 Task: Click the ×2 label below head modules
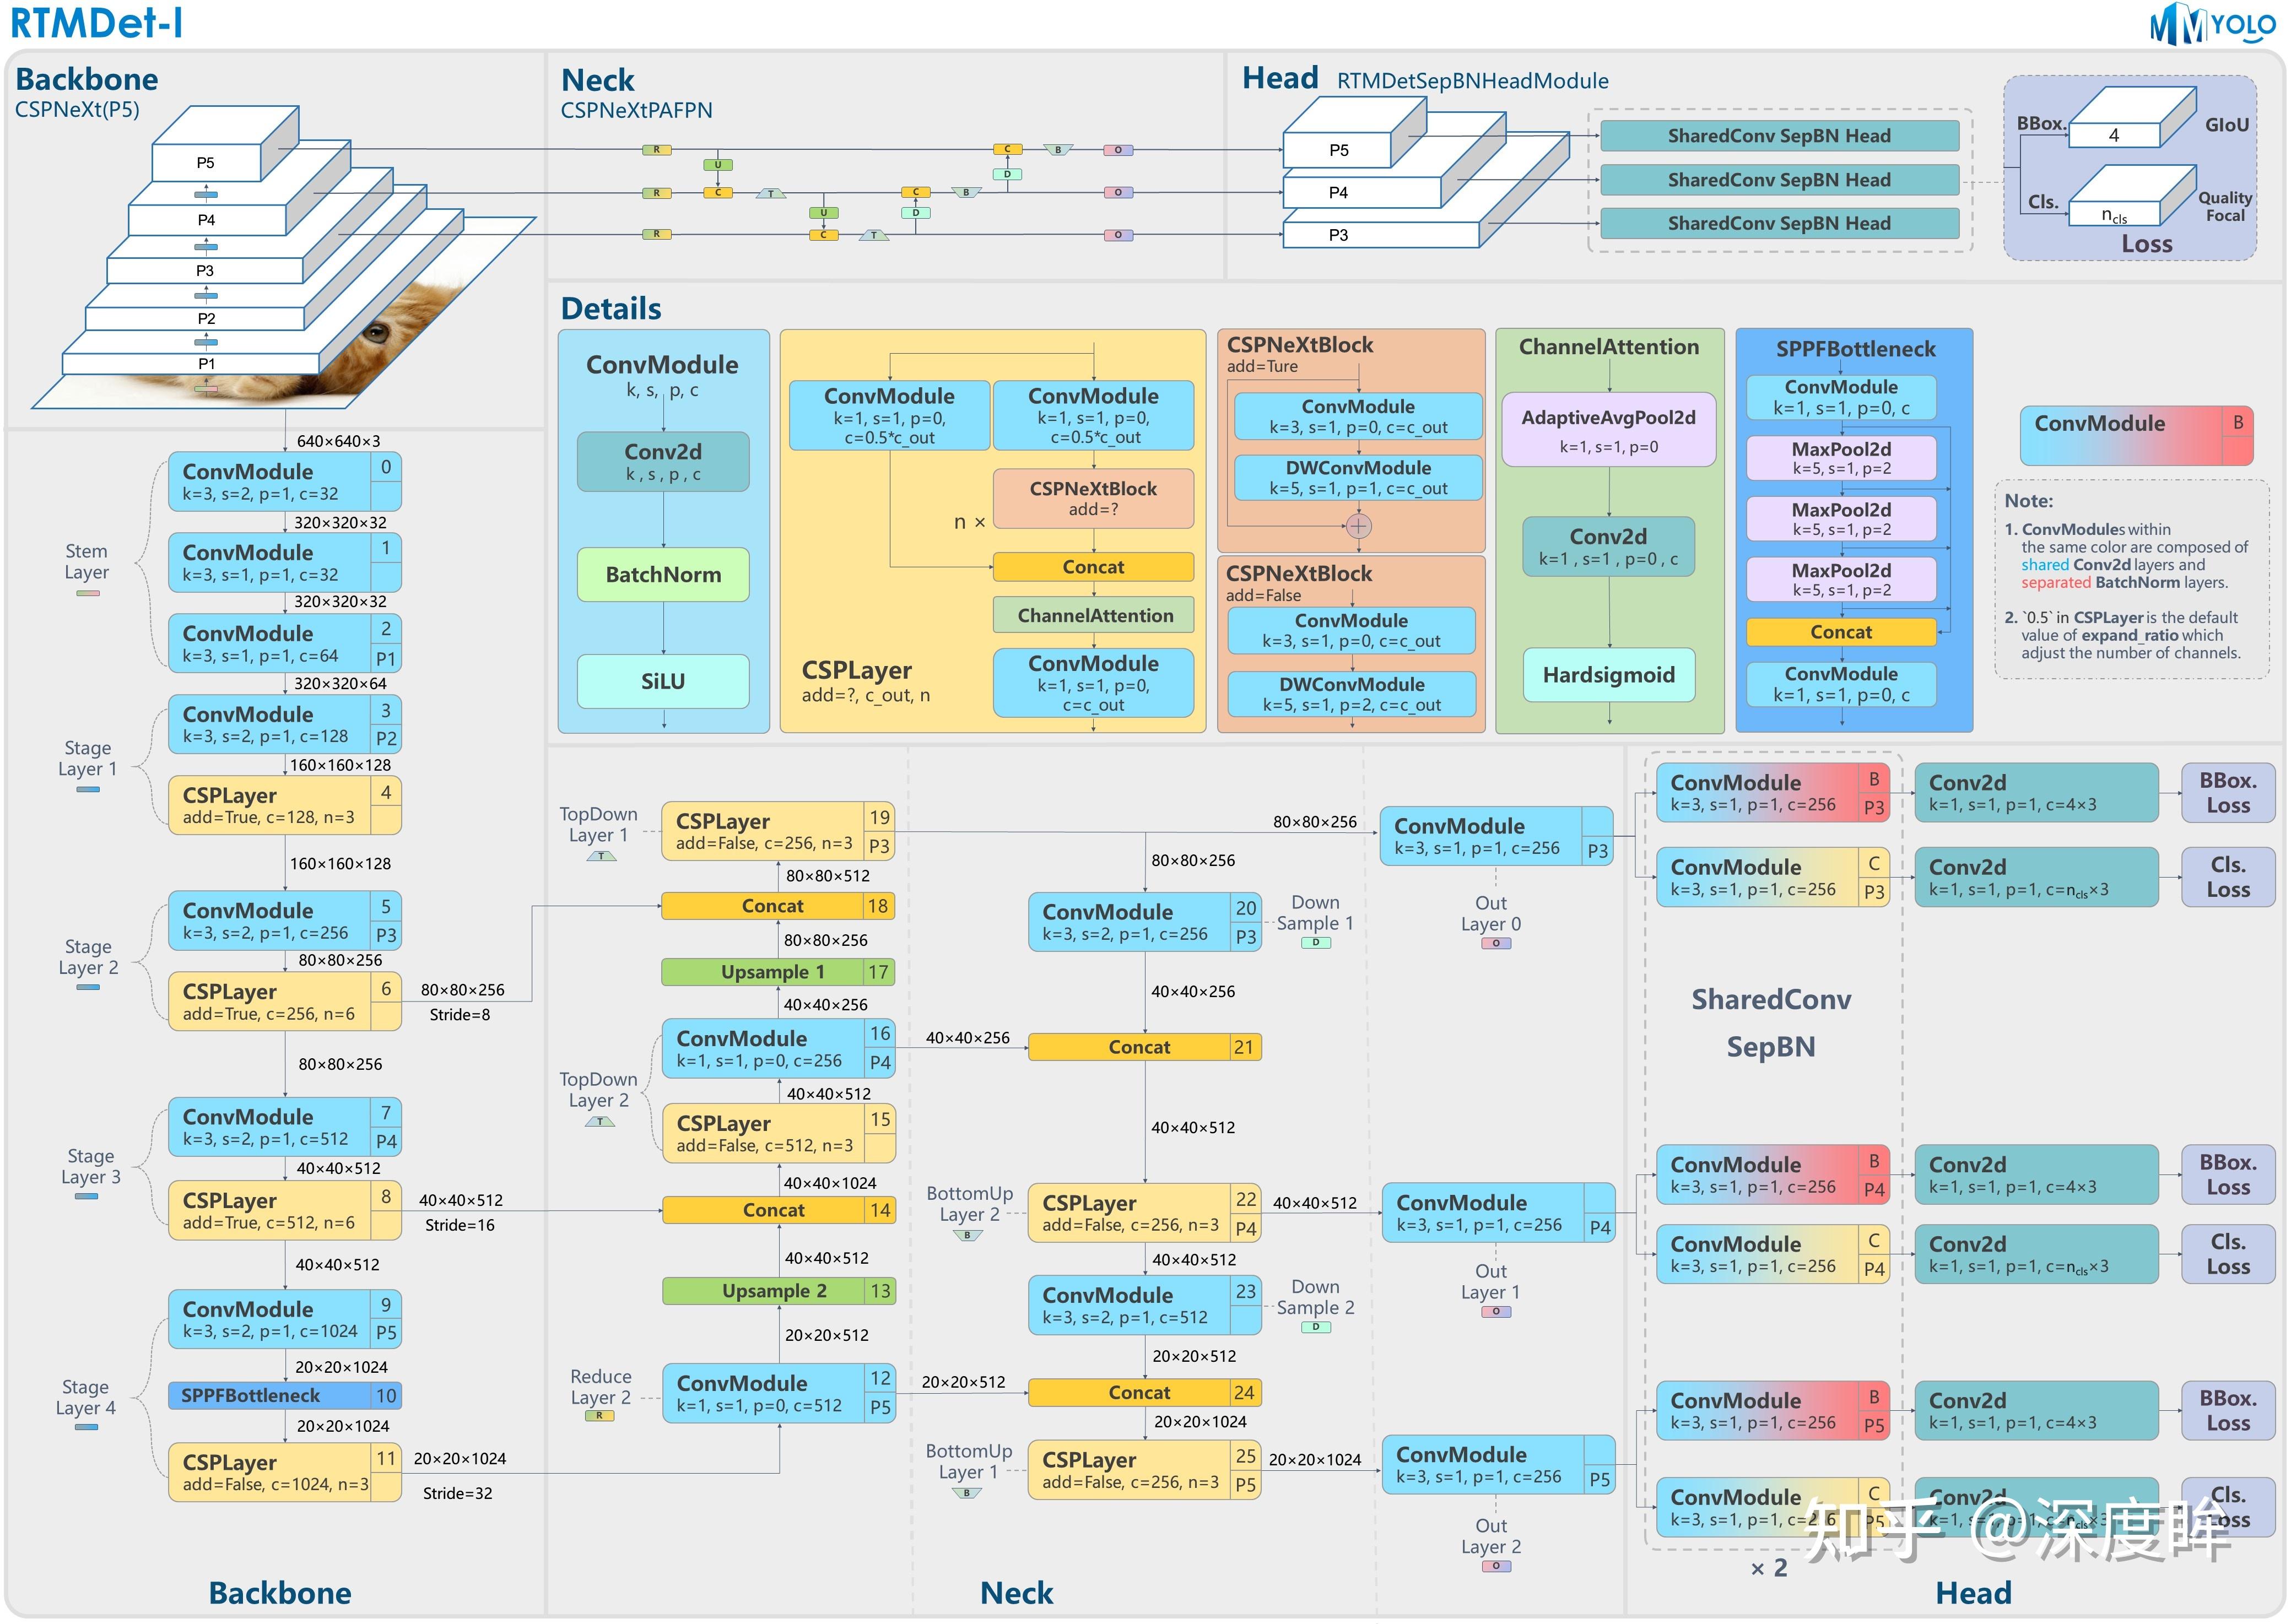point(1768,1568)
